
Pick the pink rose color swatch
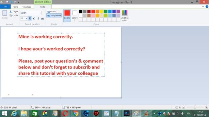[x=93, y=16]
